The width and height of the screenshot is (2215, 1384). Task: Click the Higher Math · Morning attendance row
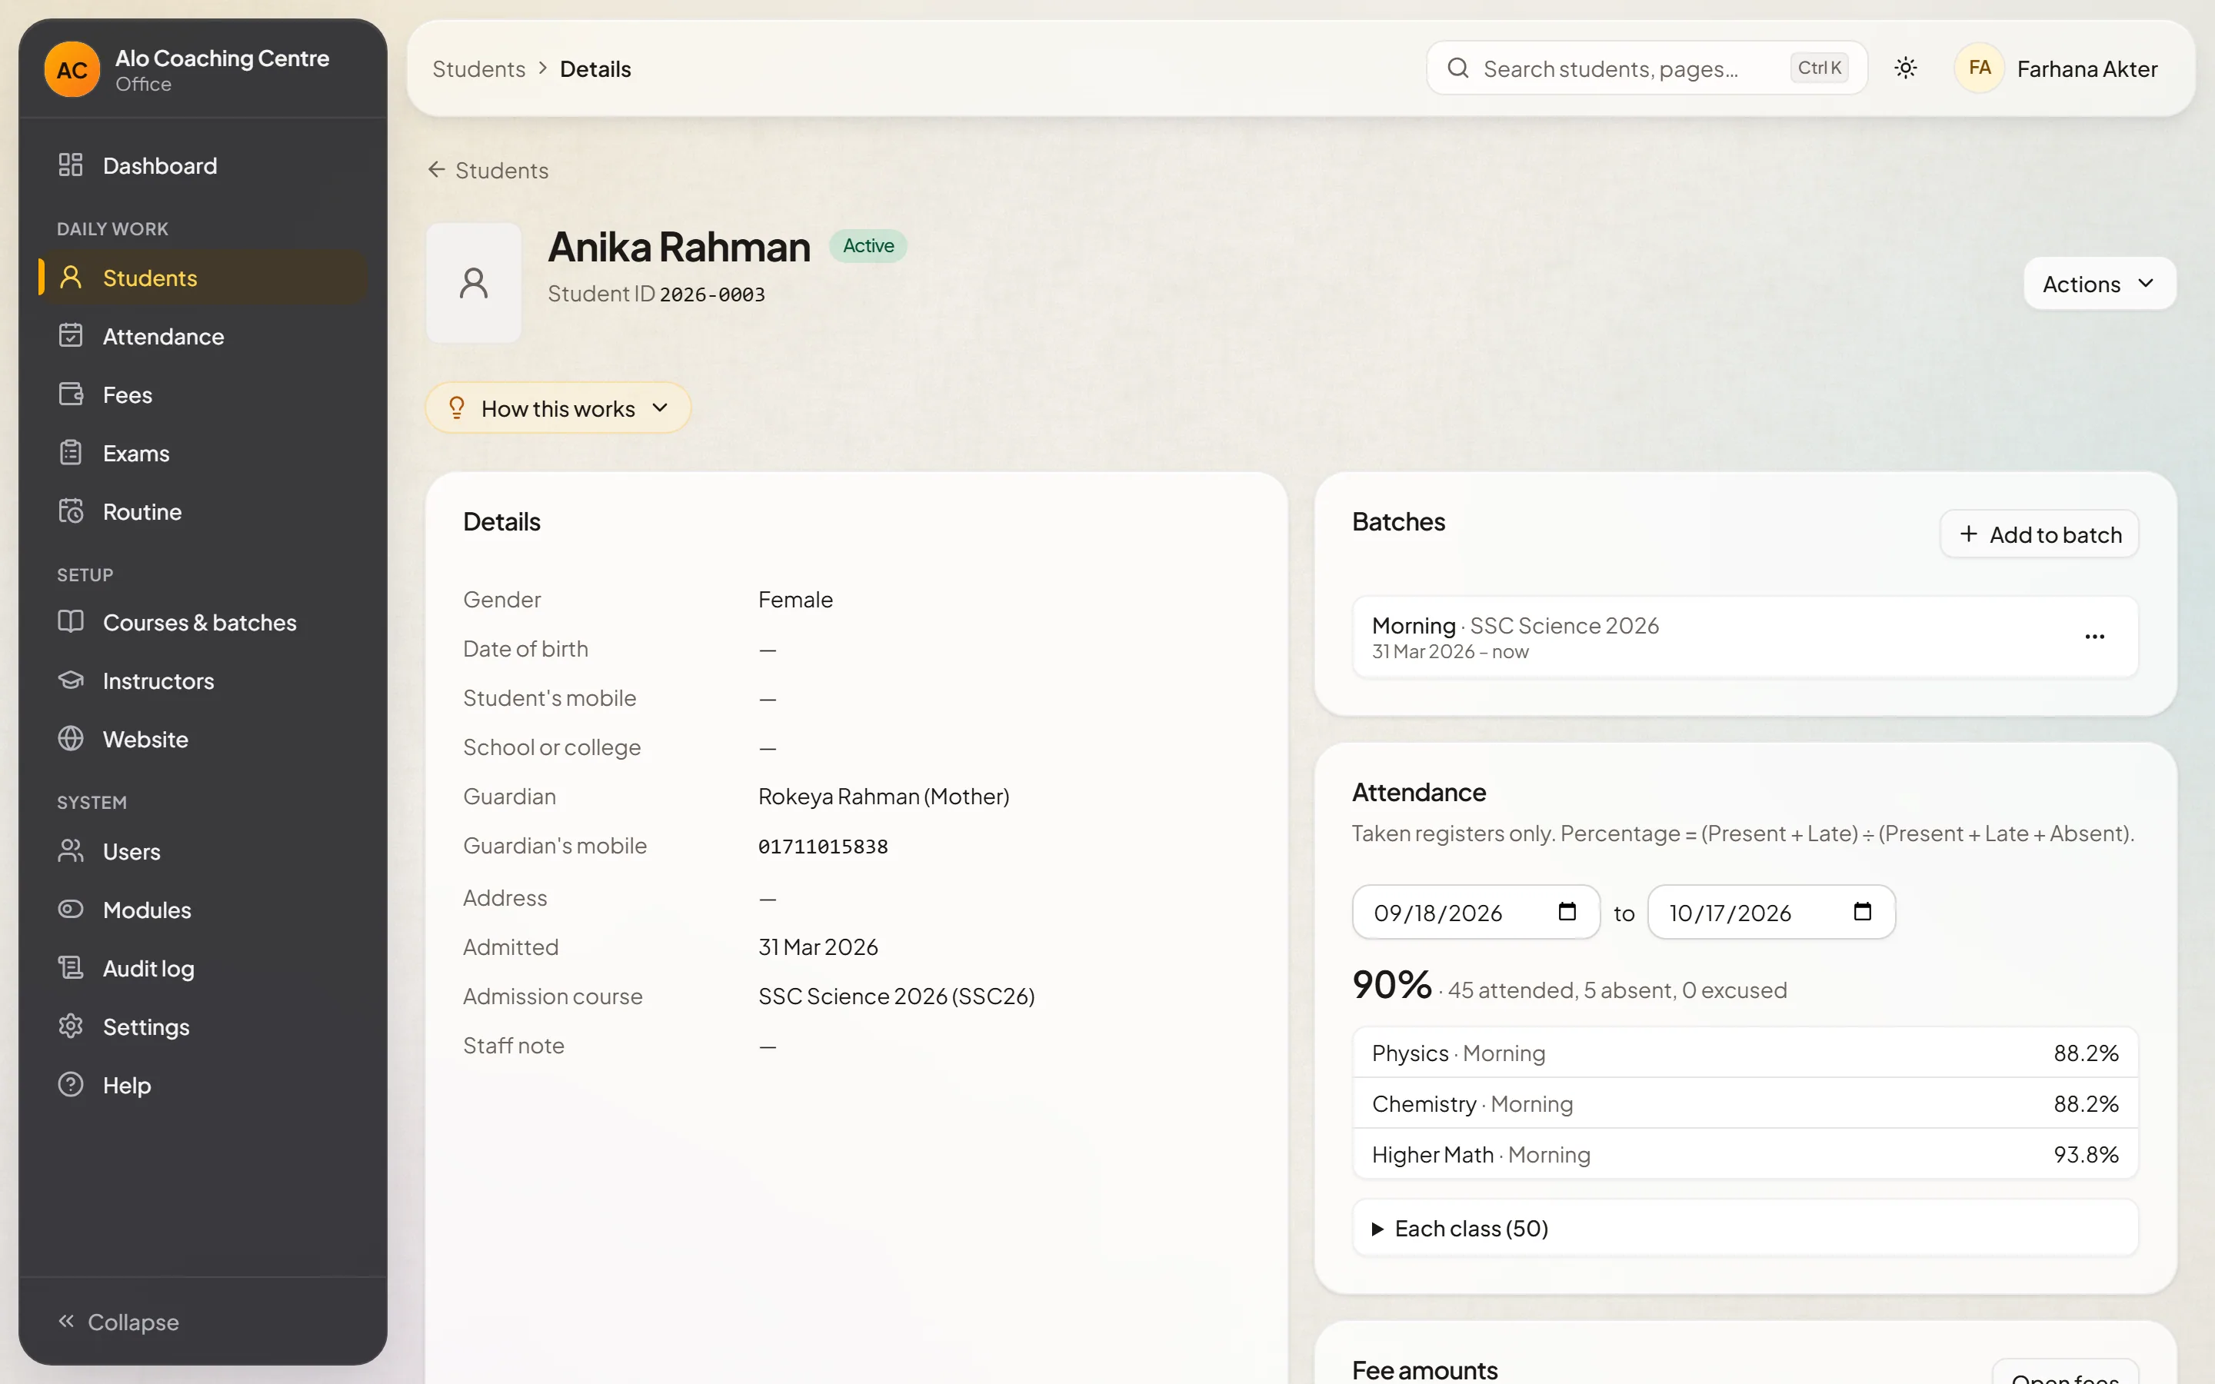[1744, 1154]
